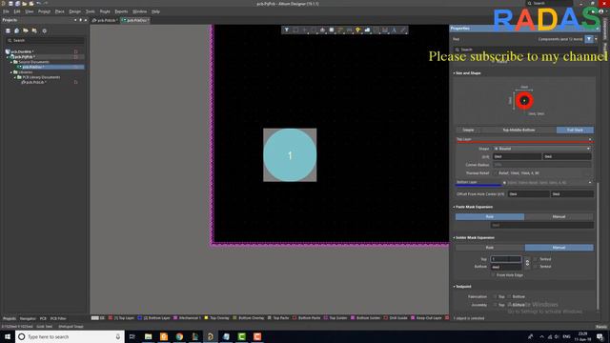Click the Altium Designer taskbar icon
This screenshot has height=343, width=610.
pyautogui.click(x=211, y=336)
